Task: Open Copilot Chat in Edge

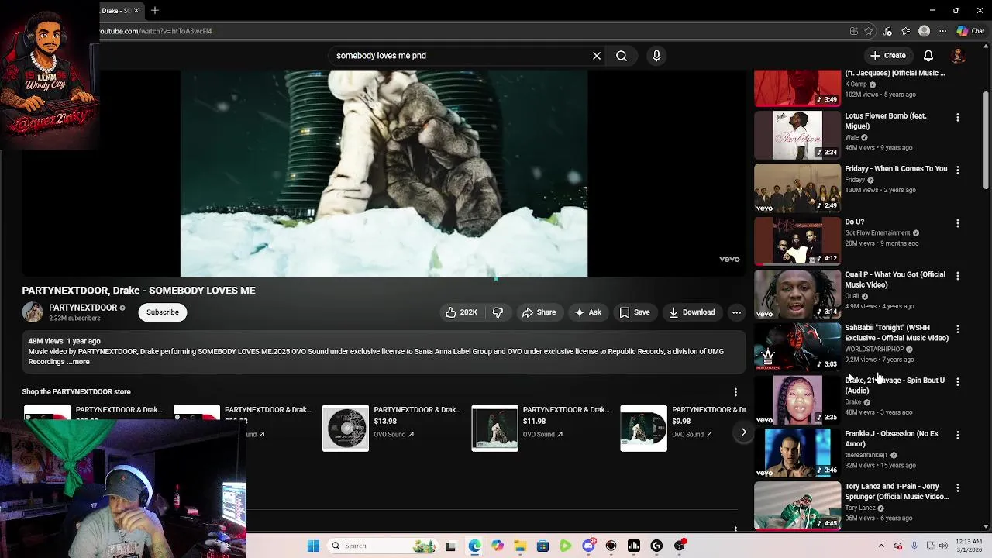Action: click(x=970, y=31)
